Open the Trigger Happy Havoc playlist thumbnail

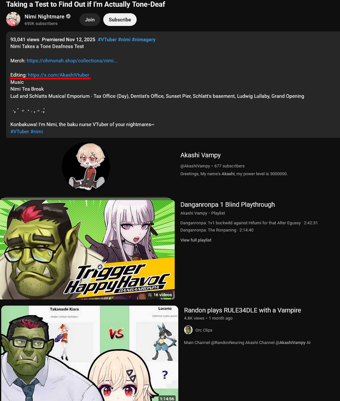coord(88,249)
